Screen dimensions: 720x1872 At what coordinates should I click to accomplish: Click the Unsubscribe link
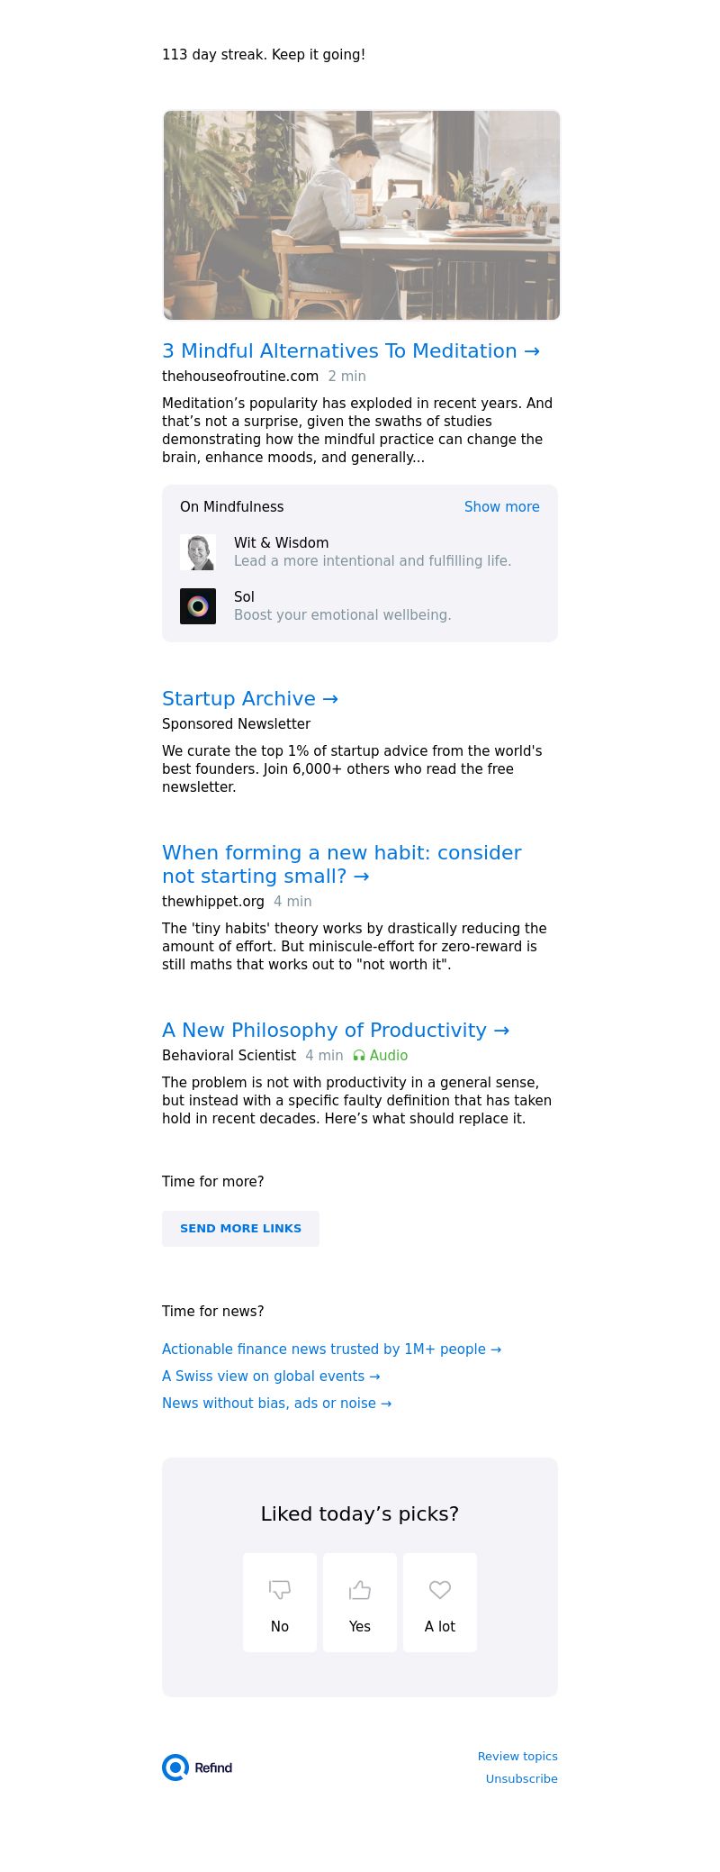coord(521,1778)
